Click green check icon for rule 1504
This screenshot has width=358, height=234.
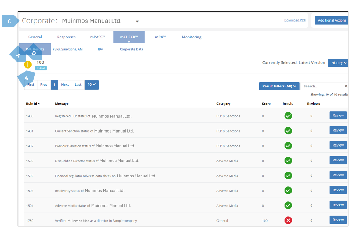click(288, 205)
